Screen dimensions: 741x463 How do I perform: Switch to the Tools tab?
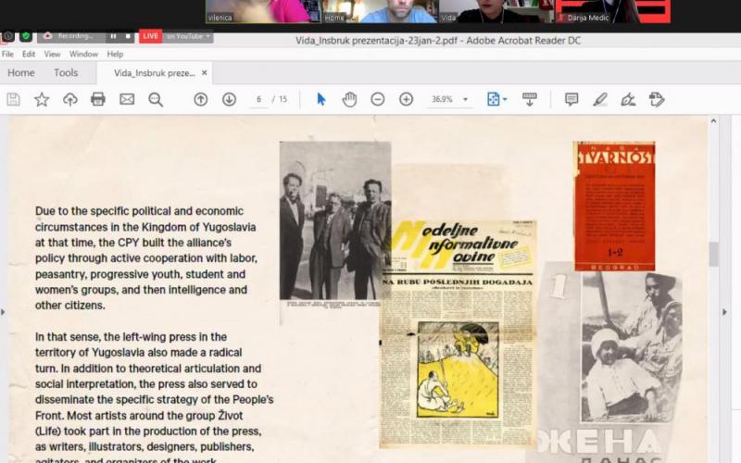(x=66, y=73)
